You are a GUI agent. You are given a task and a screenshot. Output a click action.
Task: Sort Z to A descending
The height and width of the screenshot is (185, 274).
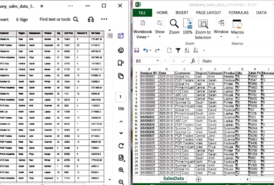coord(195,50)
